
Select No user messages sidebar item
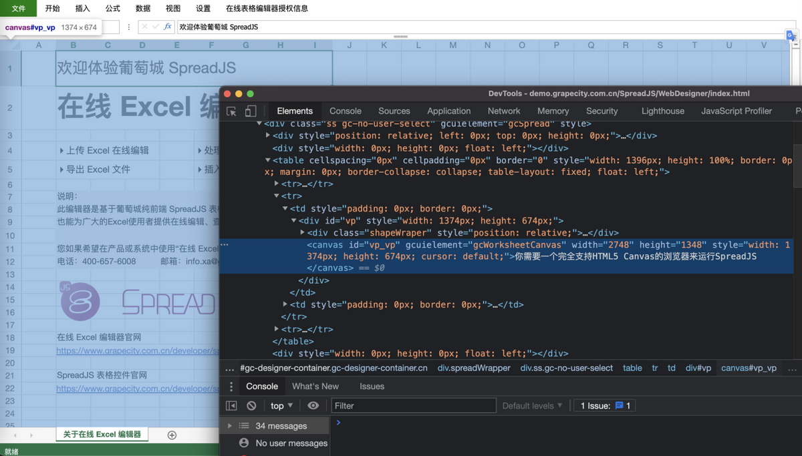[283, 443]
